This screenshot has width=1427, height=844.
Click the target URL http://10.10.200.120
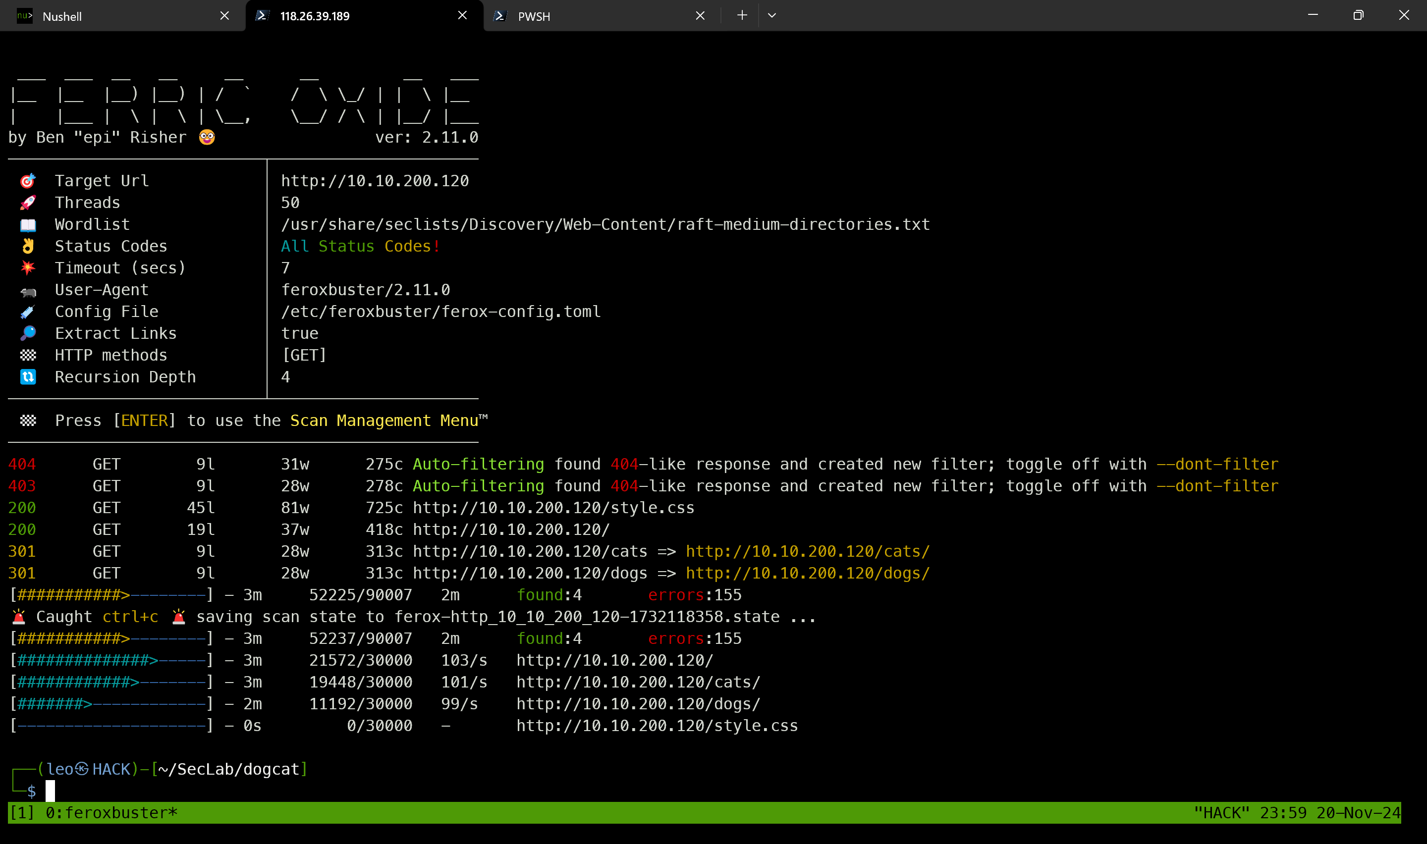click(375, 181)
